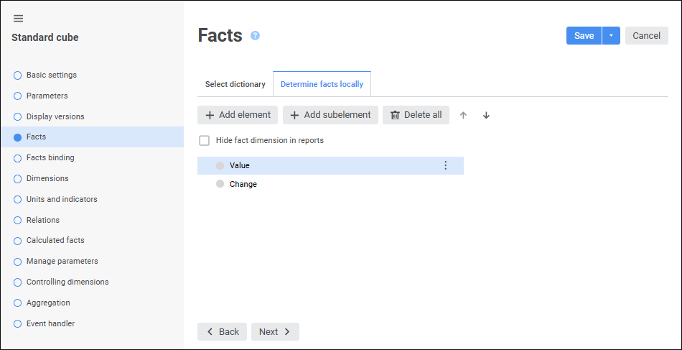Go to Next wizard page
Image resolution: width=682 pixels, height=350 pixels.
(x=275, y=331)
